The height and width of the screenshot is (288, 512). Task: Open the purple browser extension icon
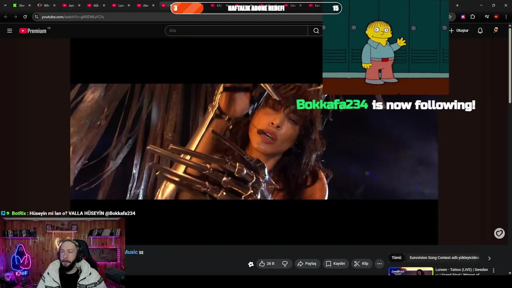click(x=463, y=17)
